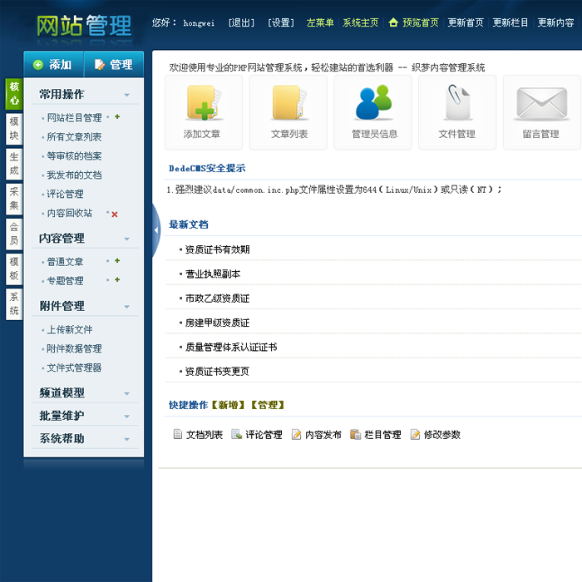Screen dimensions: 582x582
Task: Open 评论管理 in sidebar
Action: (65, 194)
